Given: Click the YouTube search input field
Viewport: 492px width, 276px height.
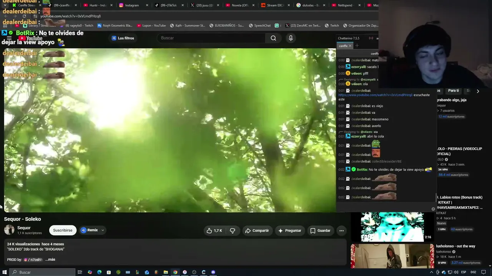Looking at the screenshot, I should tap(211, 38).
